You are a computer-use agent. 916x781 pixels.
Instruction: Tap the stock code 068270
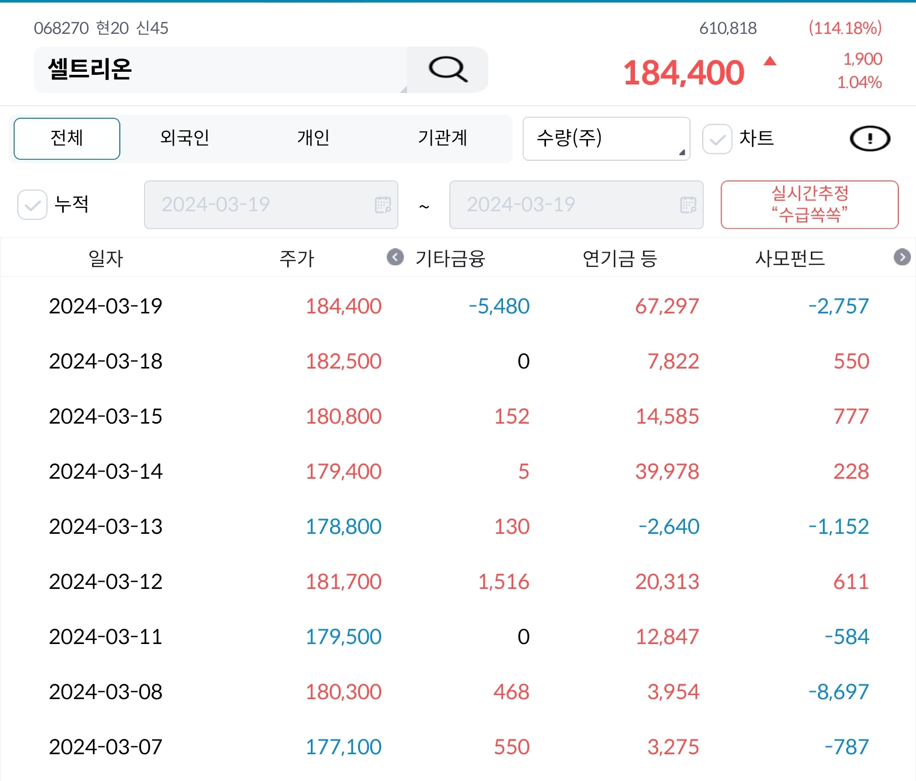click(61, 28)
